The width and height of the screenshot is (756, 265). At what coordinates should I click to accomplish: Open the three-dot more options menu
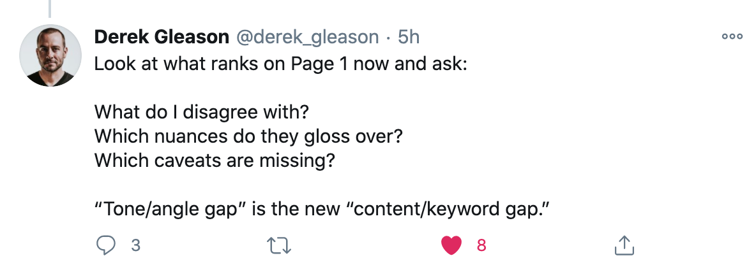(x=732, y=37)
